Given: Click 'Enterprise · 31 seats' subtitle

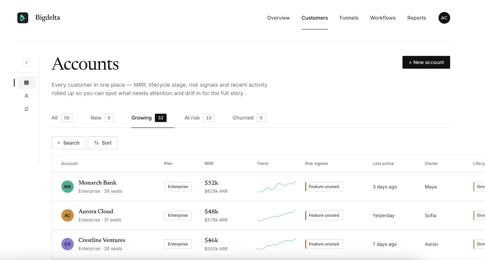Looking at the screenshot, I should (x=100, y=220).
